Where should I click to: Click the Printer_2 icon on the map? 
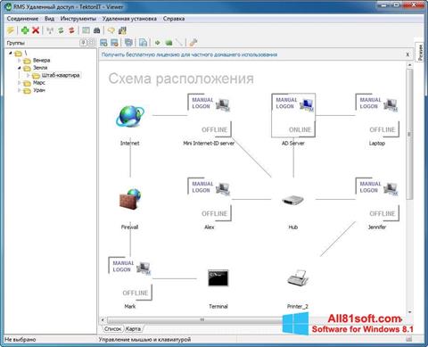click(x=298, y=278)
